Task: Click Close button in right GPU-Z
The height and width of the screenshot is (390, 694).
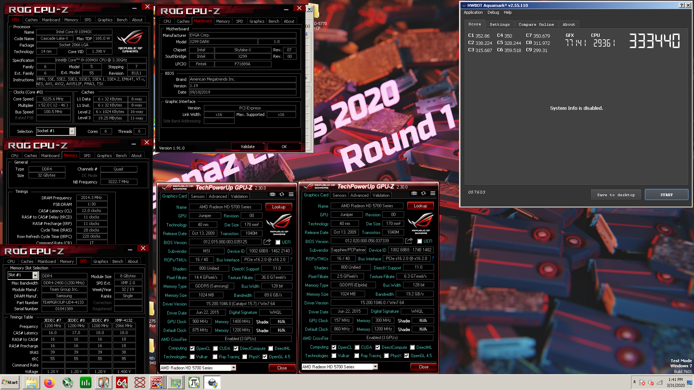Action: pos(424,367)
